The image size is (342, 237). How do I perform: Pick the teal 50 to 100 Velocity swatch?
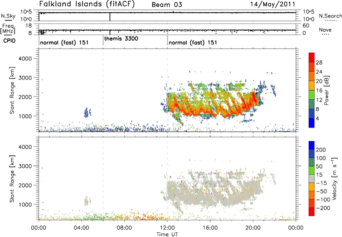tap(312, 162)
